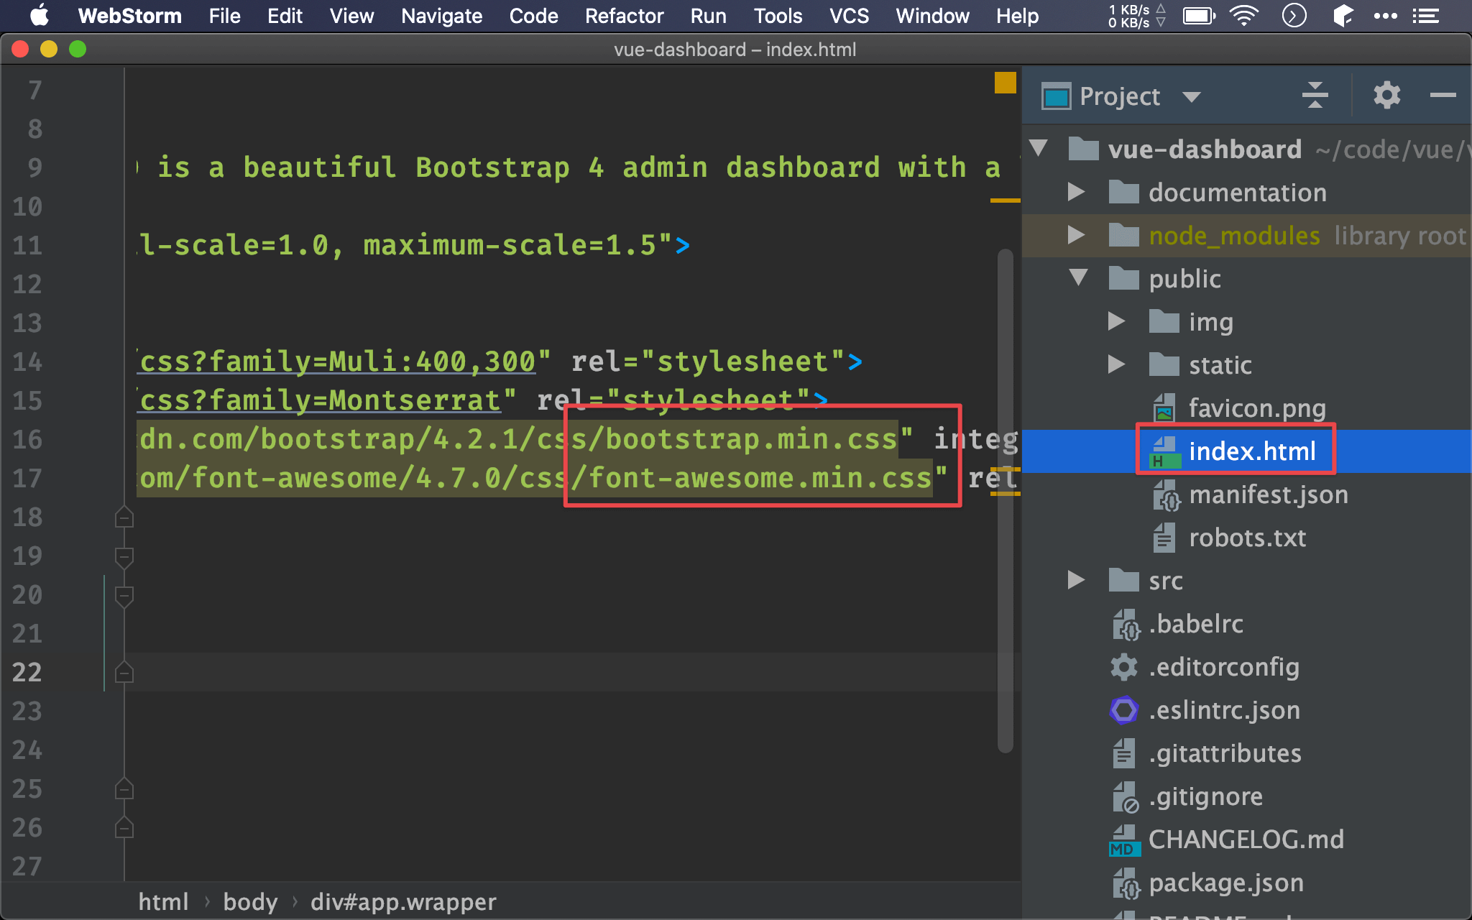
Task: Expand the img folder
Action: 1116,321
